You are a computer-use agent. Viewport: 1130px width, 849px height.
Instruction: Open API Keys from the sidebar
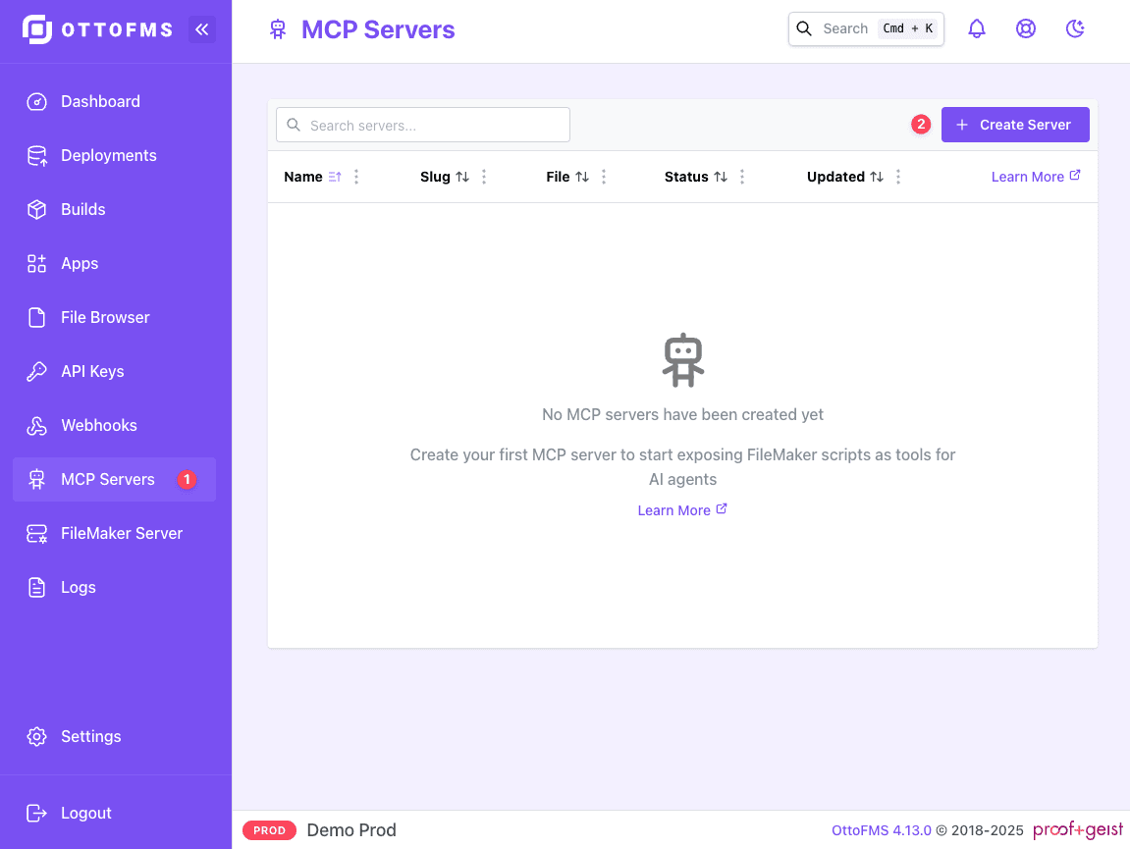(36, 371)
